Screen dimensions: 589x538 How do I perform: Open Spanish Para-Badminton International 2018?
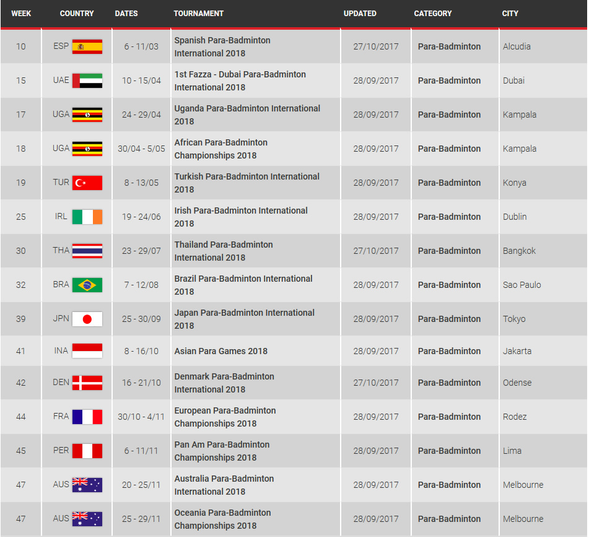point(222,46)
